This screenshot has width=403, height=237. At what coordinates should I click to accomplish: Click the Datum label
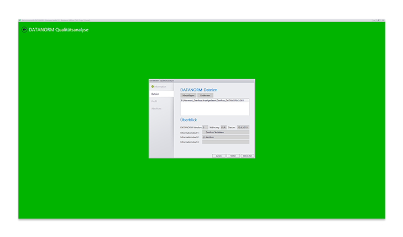(x=232, y=127)
